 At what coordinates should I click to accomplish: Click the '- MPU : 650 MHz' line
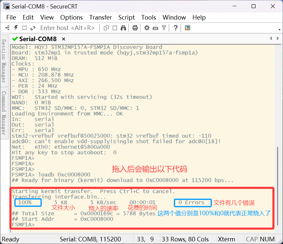coord(36,69)
